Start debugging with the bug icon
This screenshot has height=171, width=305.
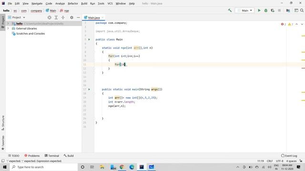tap(266, 10)
